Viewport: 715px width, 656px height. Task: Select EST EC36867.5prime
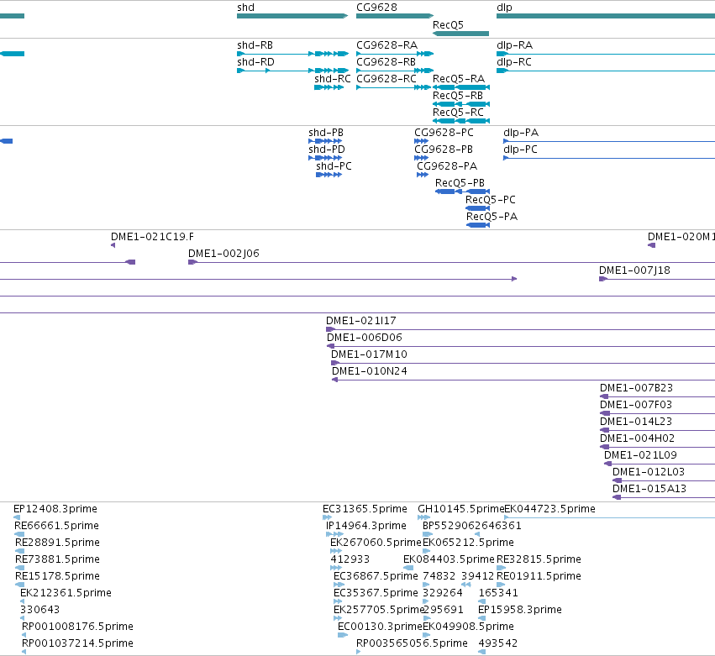point(339,585)
